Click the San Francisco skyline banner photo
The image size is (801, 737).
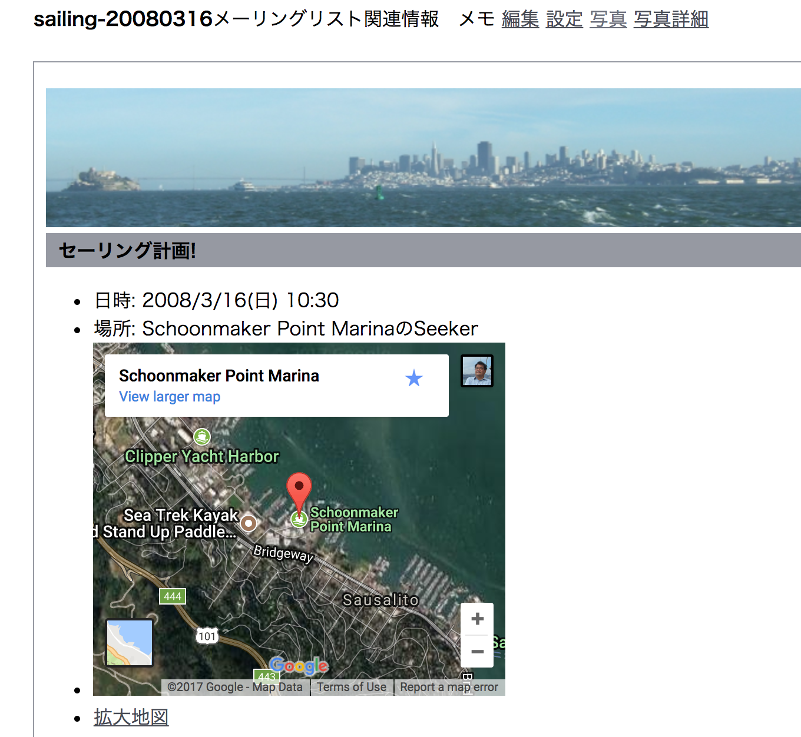423,158
